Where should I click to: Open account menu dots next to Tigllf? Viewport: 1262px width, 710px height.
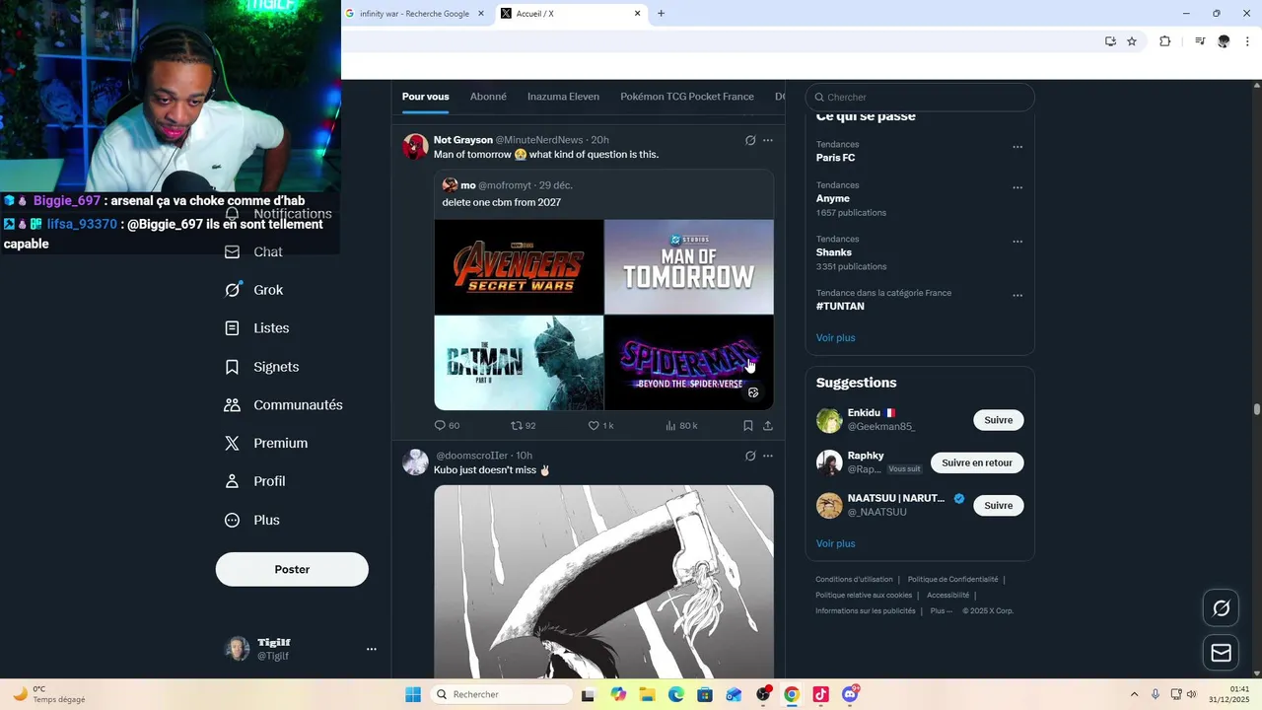(x=372, y=649)
